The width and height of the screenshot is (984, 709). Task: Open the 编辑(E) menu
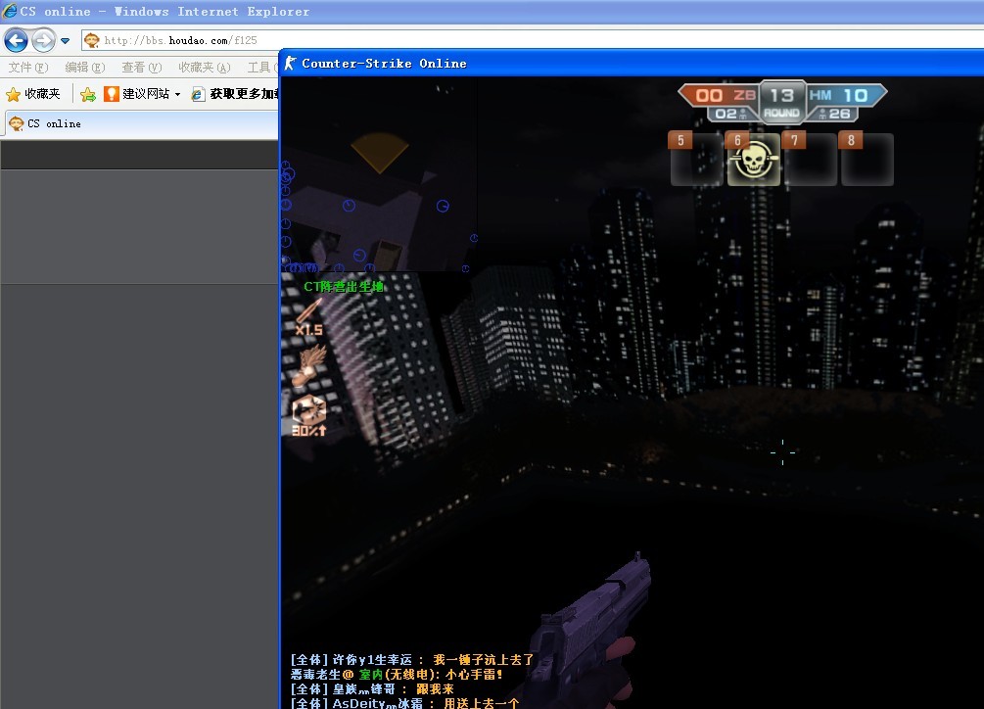(x=85, y=68)
